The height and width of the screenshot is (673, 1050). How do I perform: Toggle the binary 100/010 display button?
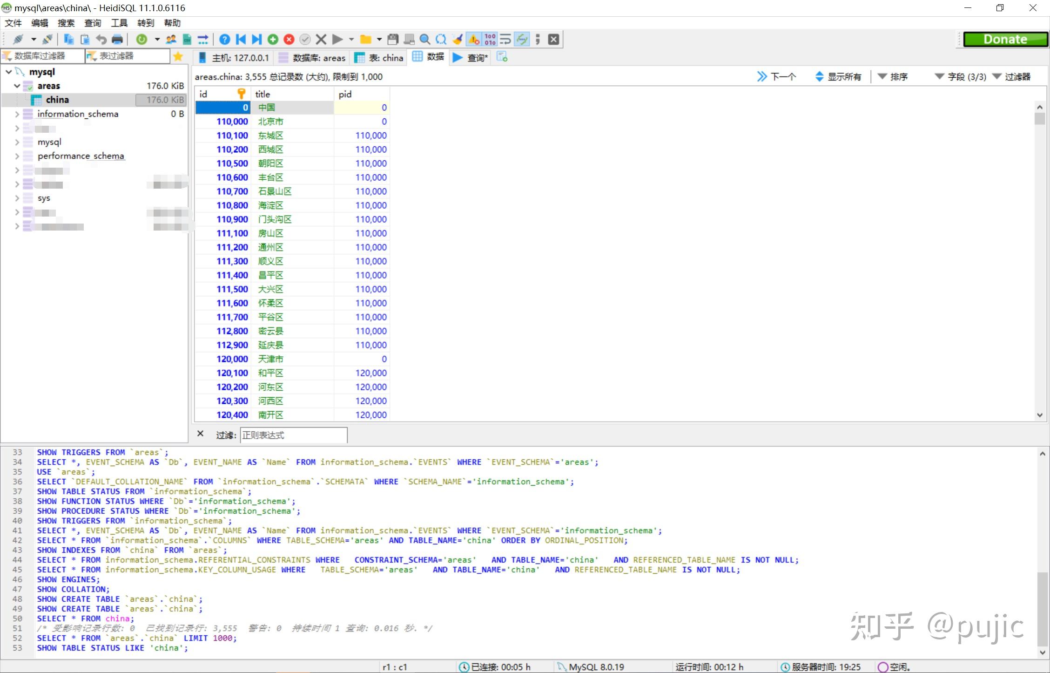[490, 40]
